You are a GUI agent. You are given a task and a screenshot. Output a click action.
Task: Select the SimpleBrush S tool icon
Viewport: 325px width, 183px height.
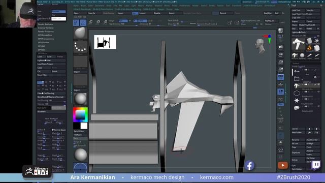pyautogui.click(x=309, y=48)
